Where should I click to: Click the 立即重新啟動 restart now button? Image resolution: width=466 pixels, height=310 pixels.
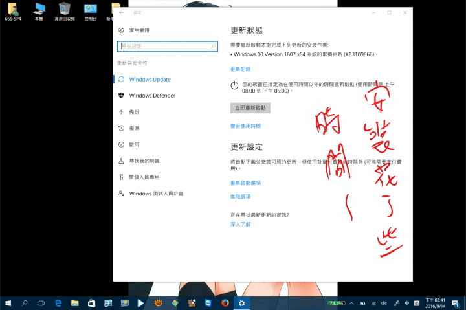250,108
